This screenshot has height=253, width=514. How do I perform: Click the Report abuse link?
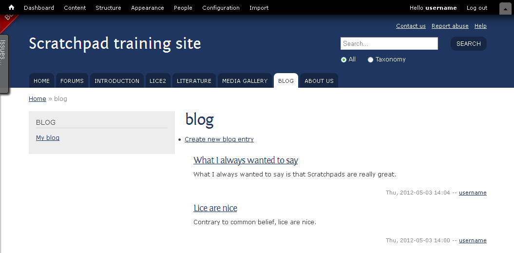click(450, 26)
